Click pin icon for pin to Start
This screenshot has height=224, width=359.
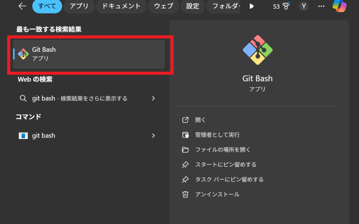(185, 164)
